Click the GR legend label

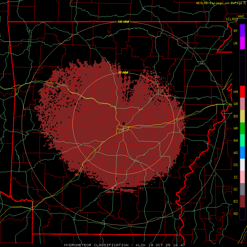pos(235,104)
